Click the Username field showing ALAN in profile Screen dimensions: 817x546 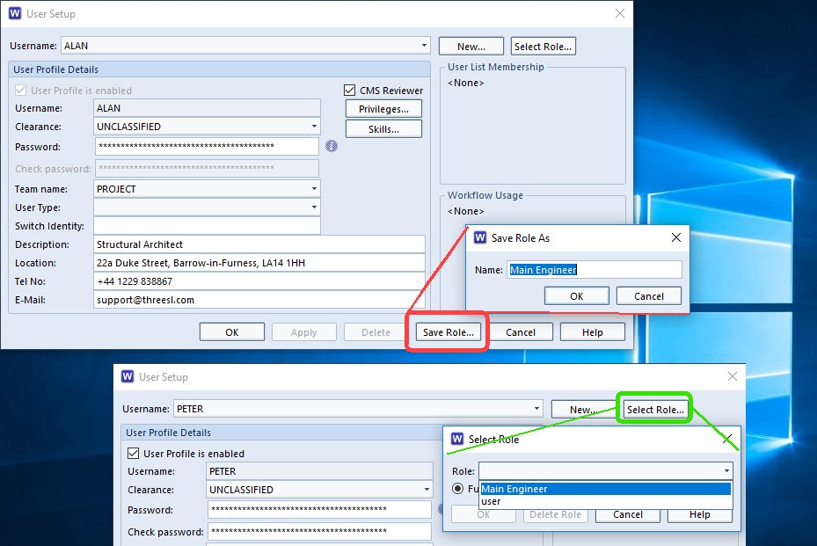[207, 108]
